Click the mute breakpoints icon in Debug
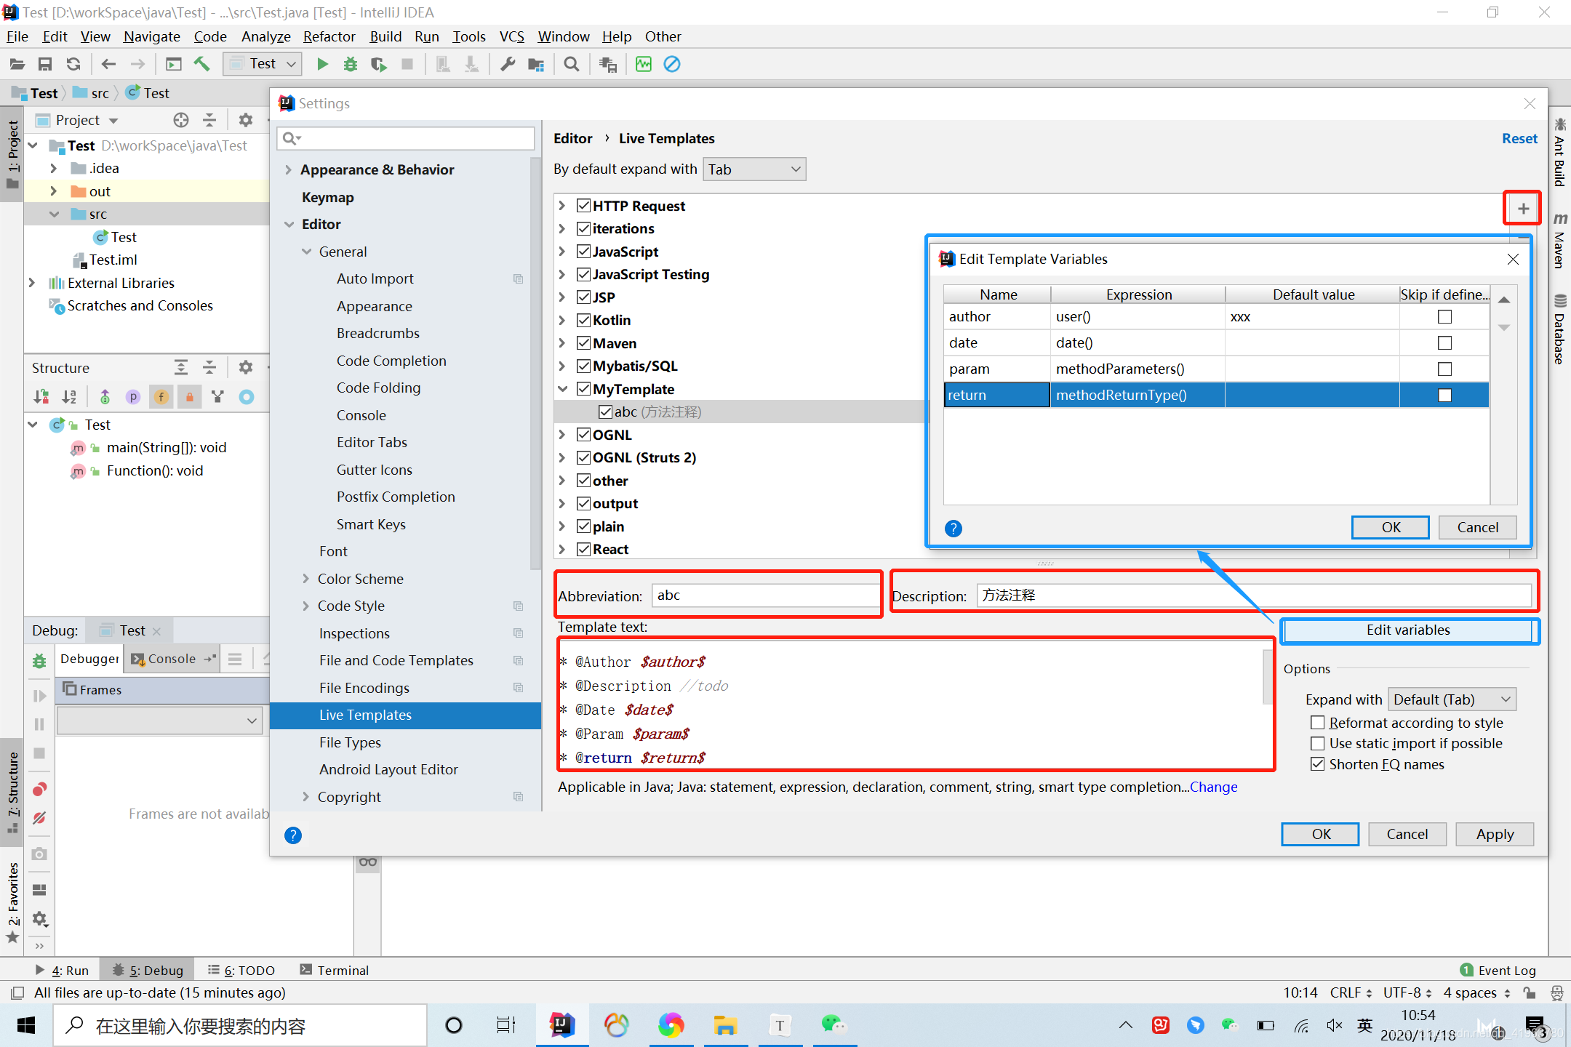1571x1047 pixels. pyautogui.click(x=39, y=818)
